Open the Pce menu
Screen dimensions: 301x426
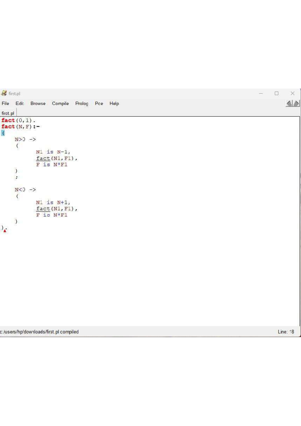coord(99,103)
